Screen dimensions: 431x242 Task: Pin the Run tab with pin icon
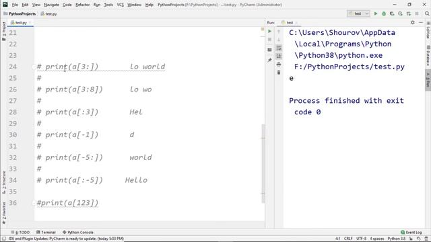coord(269,60)
